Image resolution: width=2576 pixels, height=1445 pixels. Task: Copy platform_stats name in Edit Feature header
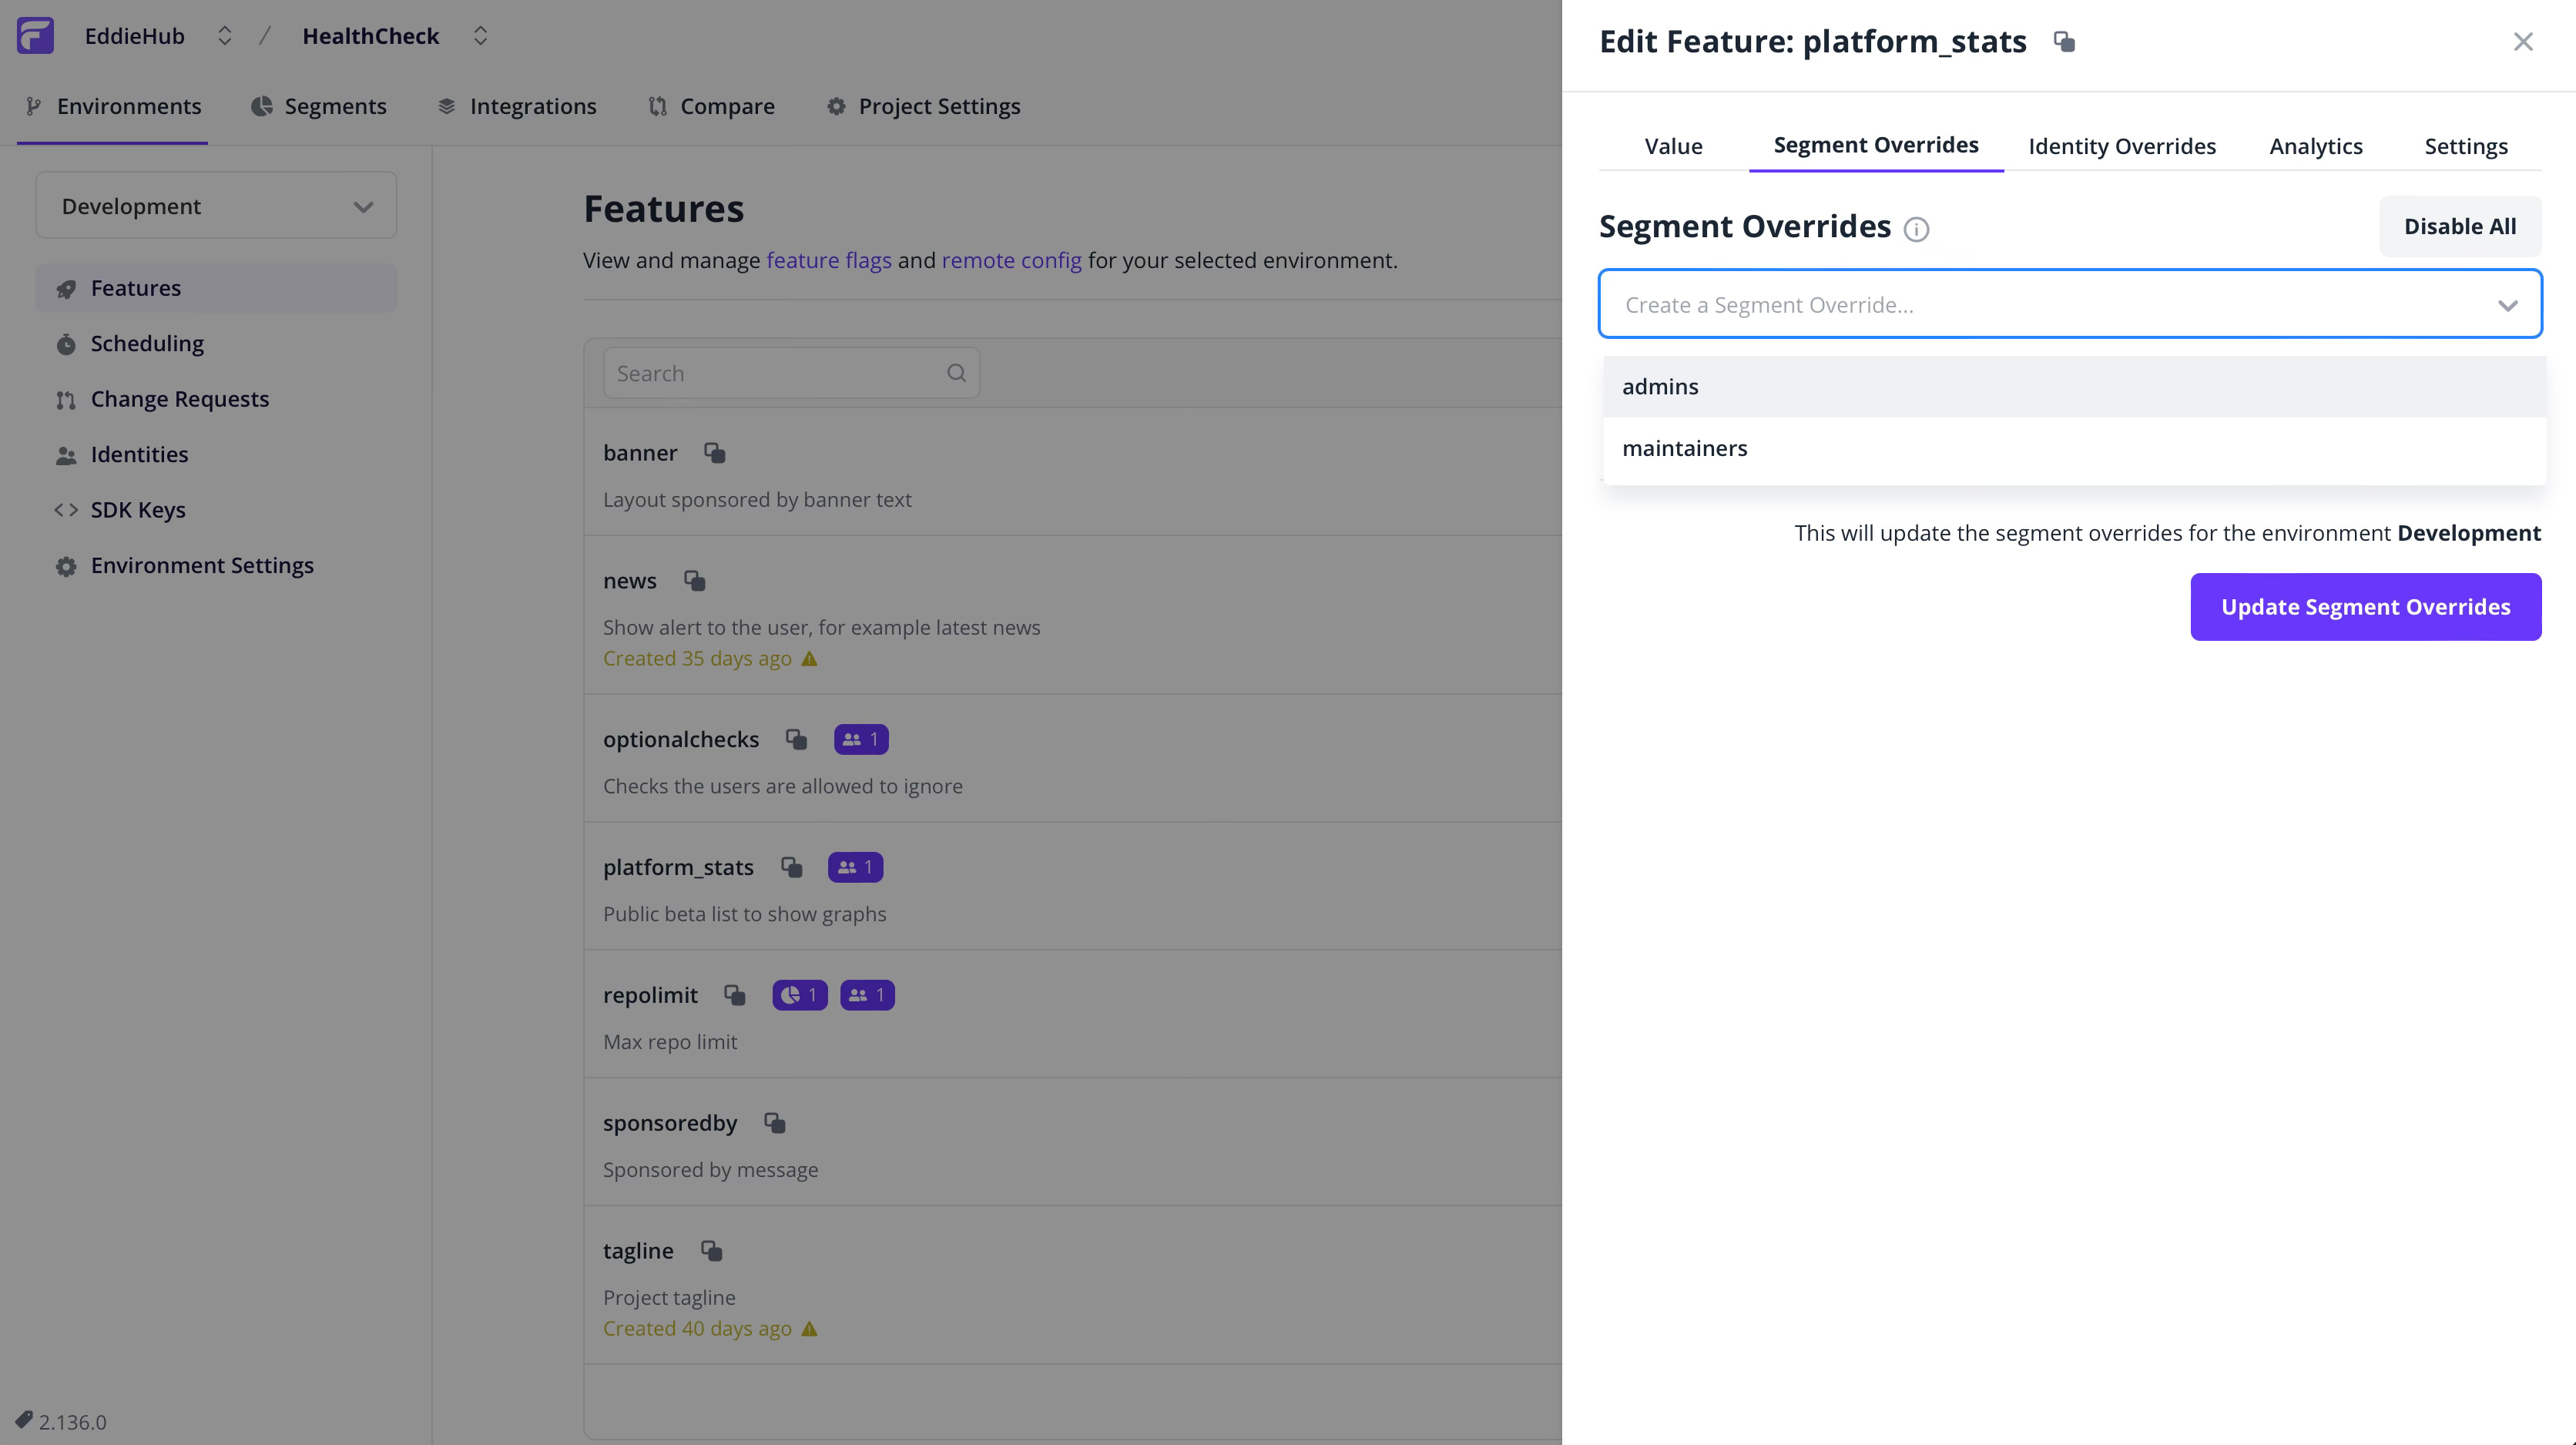click(x=2064, y=41)
